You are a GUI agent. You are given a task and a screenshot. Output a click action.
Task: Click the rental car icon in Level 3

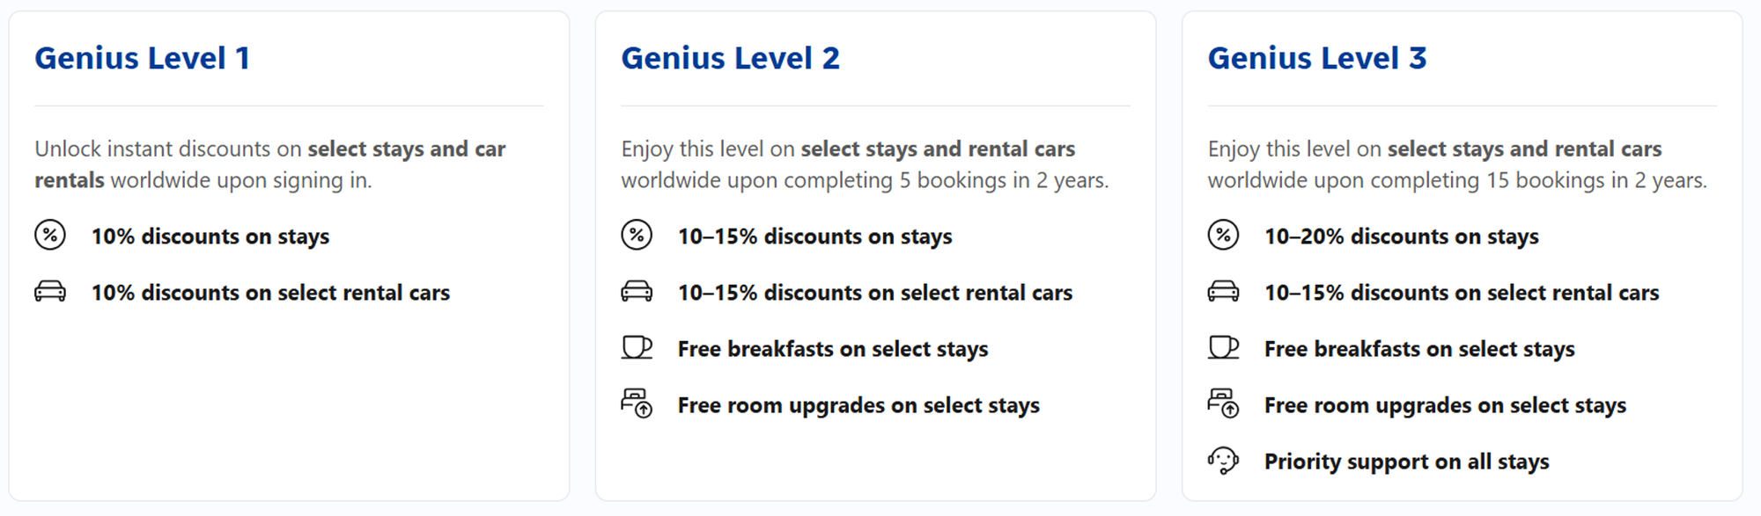[x=1223, y=292]
